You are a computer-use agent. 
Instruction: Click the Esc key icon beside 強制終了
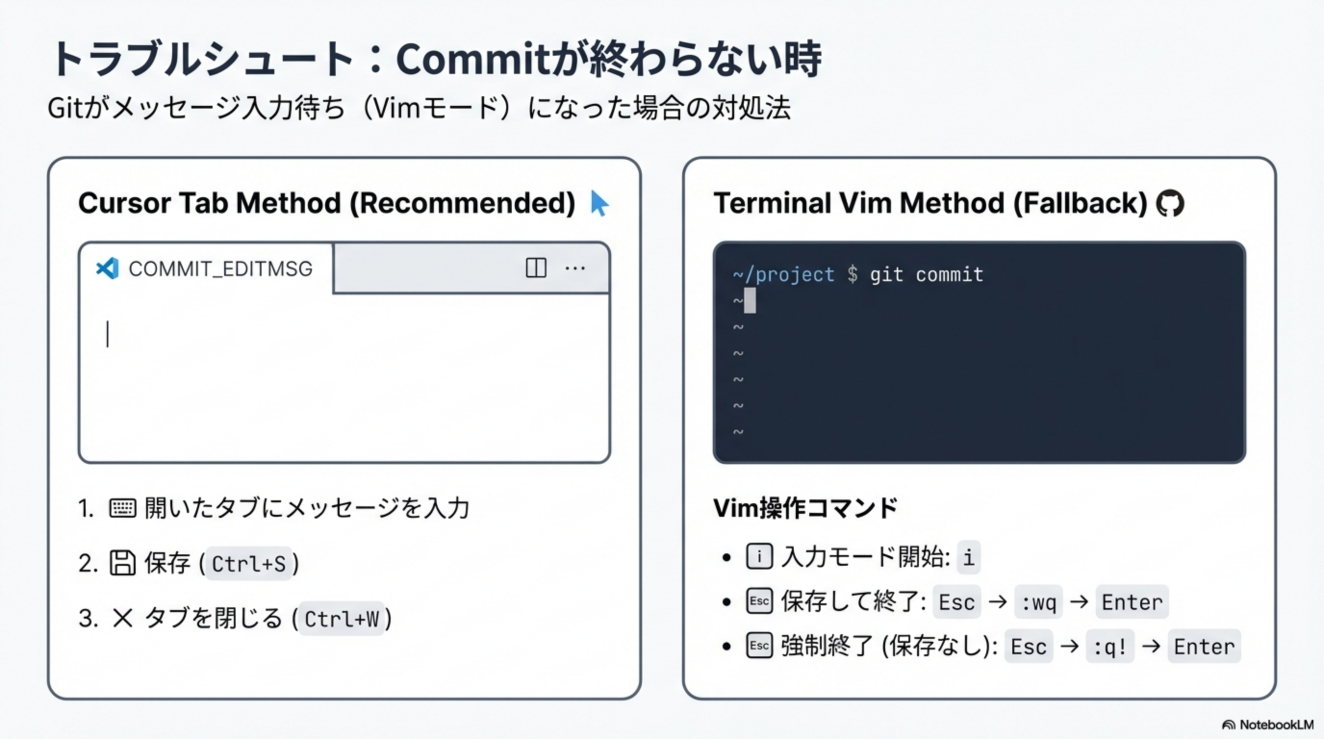click(759, 646)
